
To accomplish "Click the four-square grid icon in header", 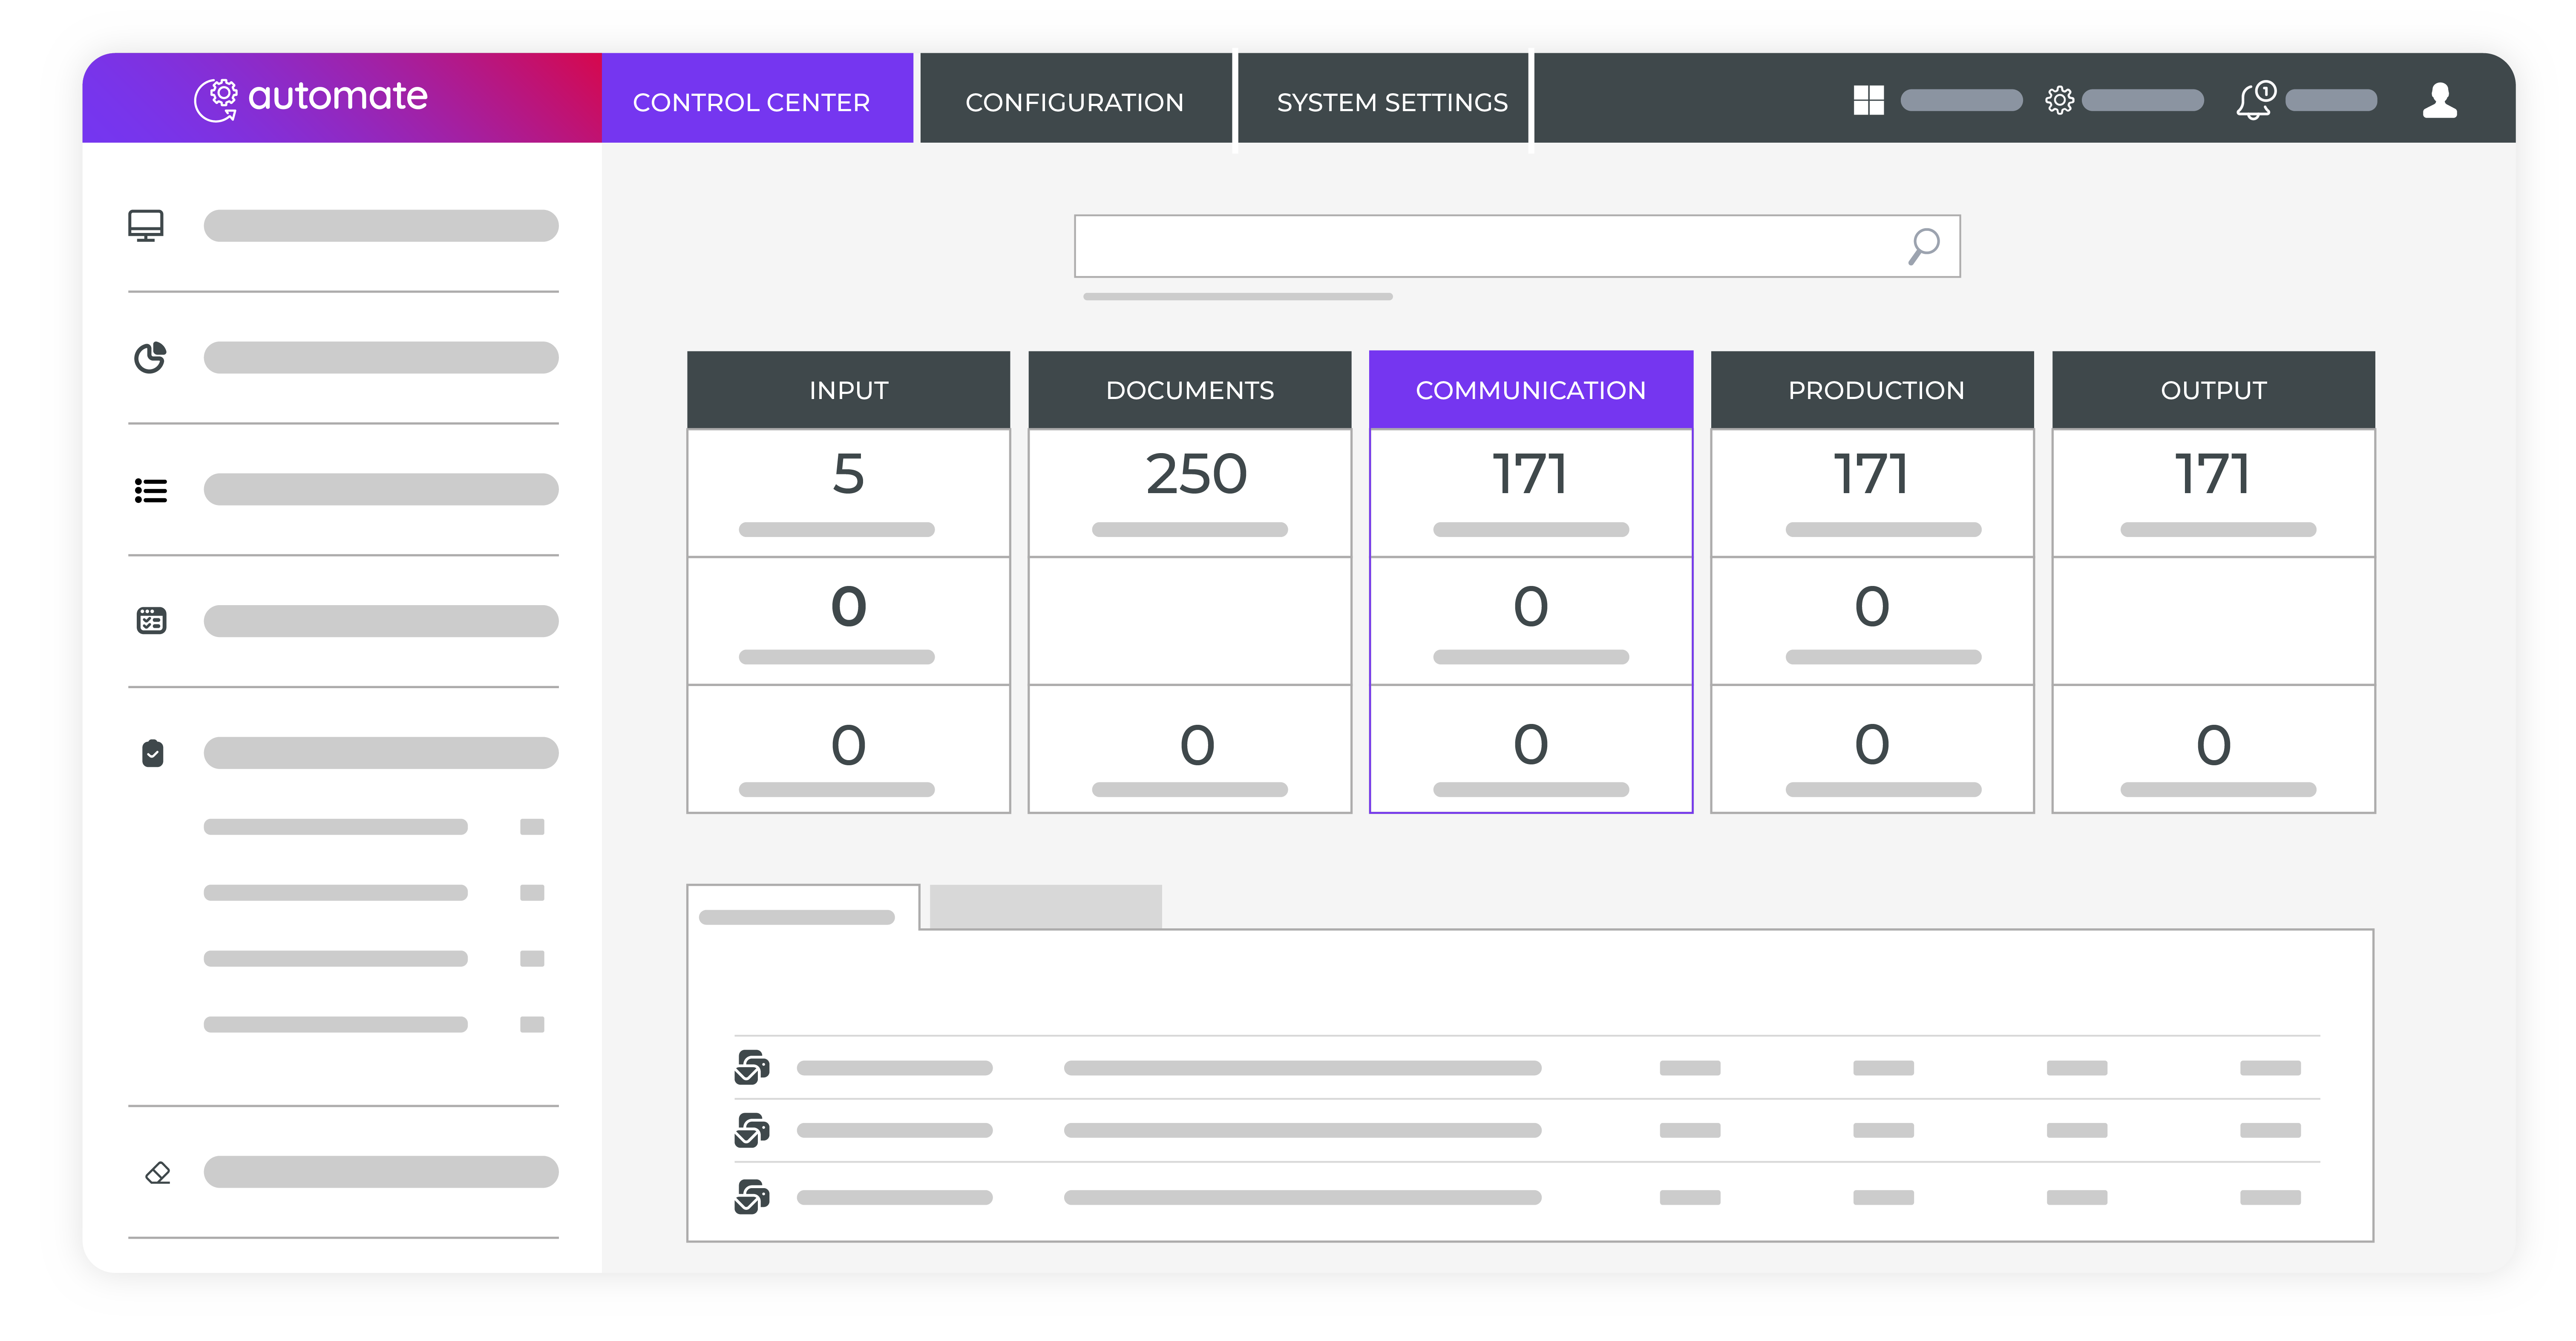I will (x=1868, y=100).
